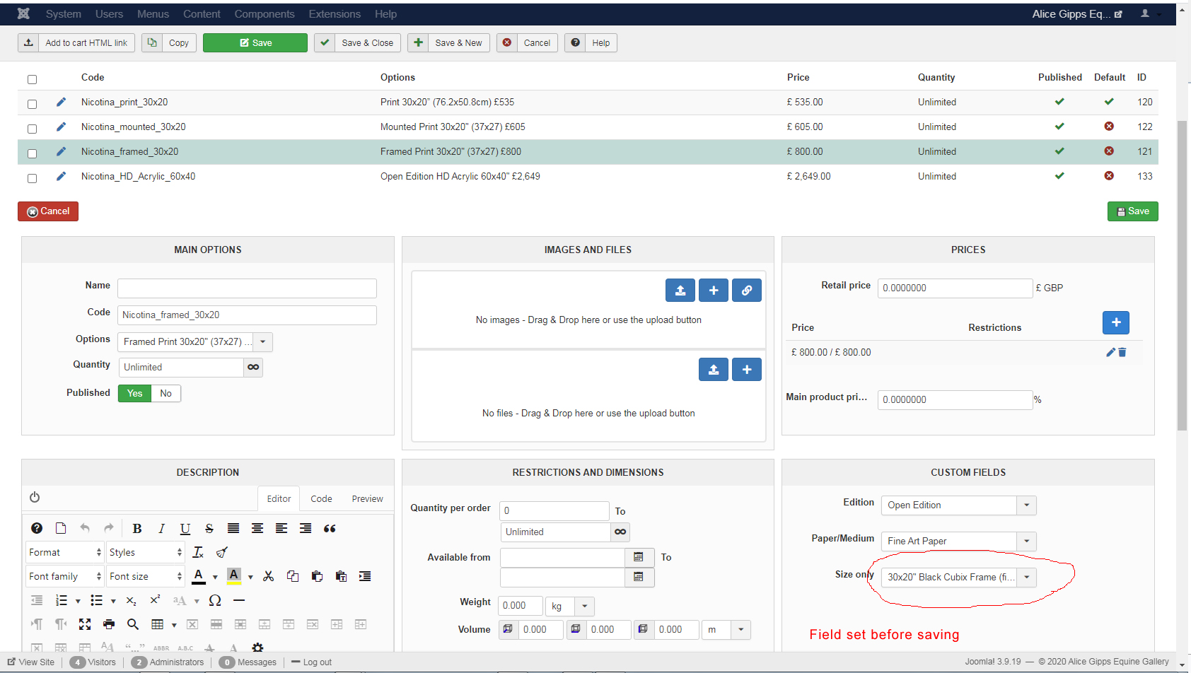Toggle the editor power icon
This screenshot has width=1191, height=673.
pyautogui.click(x=35, y=498)
